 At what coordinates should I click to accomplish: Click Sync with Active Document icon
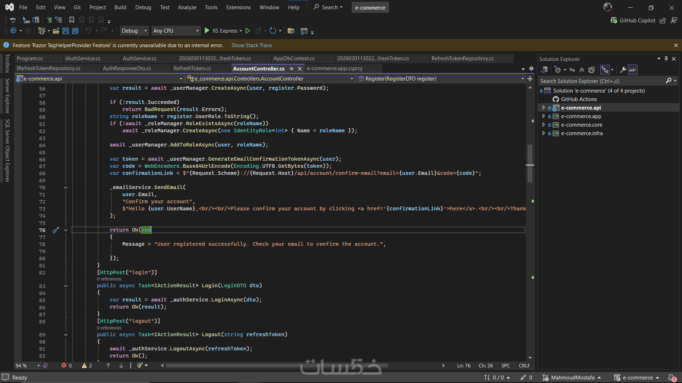(572, 70)
